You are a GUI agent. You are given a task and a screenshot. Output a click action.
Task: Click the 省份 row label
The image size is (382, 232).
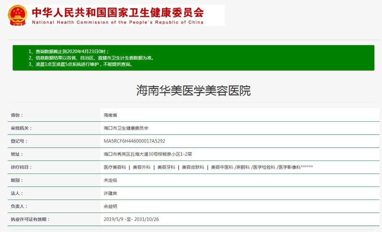pyautogui.click(x=17, y=115)
